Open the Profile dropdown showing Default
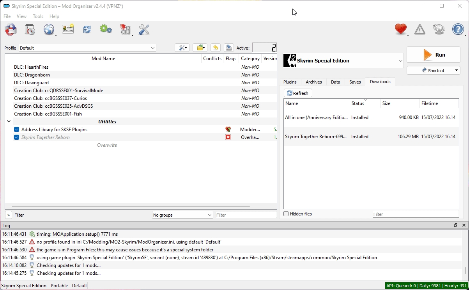This screenshot has width=469, height=290. click(x=87, y=48)
